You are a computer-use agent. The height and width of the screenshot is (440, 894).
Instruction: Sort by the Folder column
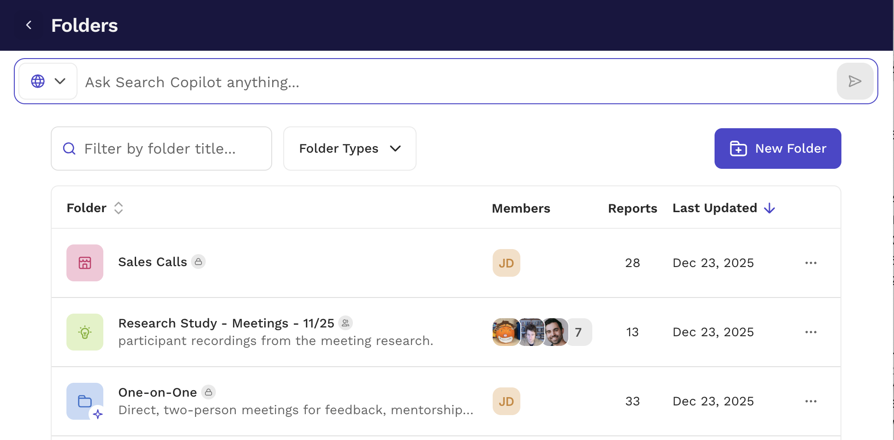(95, 208)
